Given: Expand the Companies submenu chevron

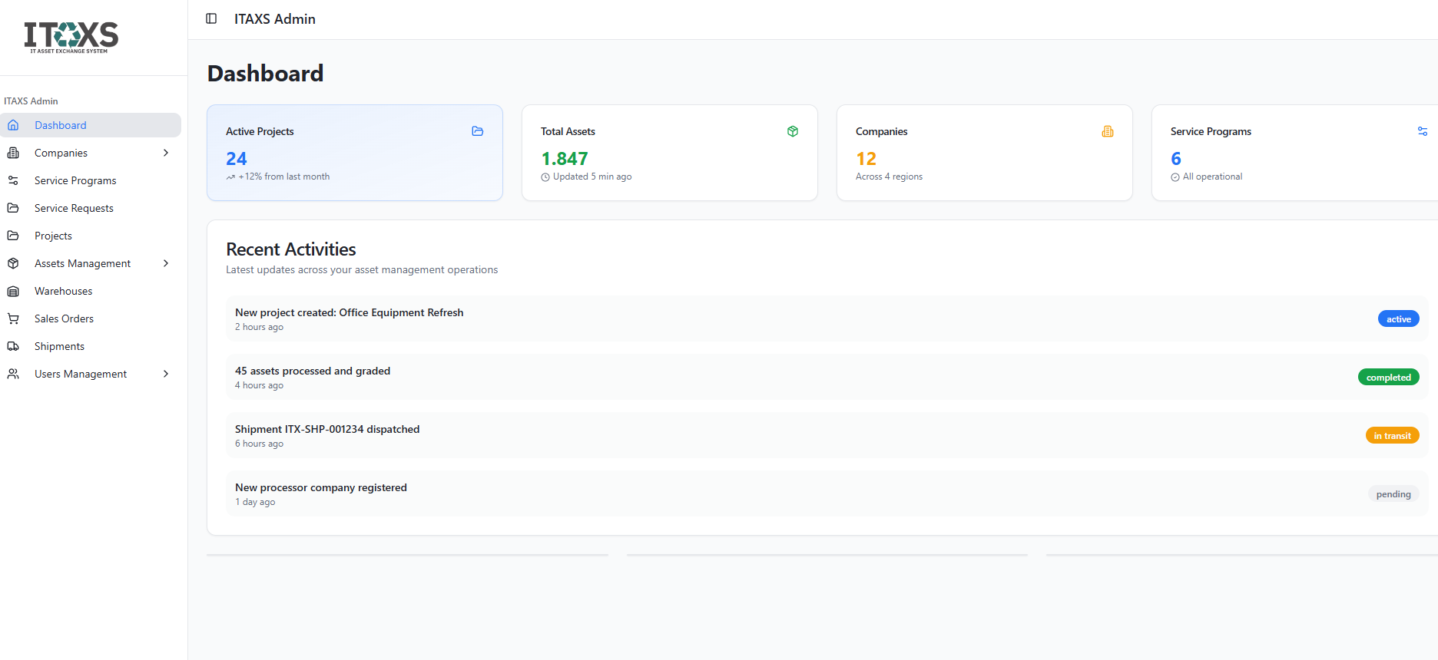Looking at the screenshot, I should coord(166,153).
